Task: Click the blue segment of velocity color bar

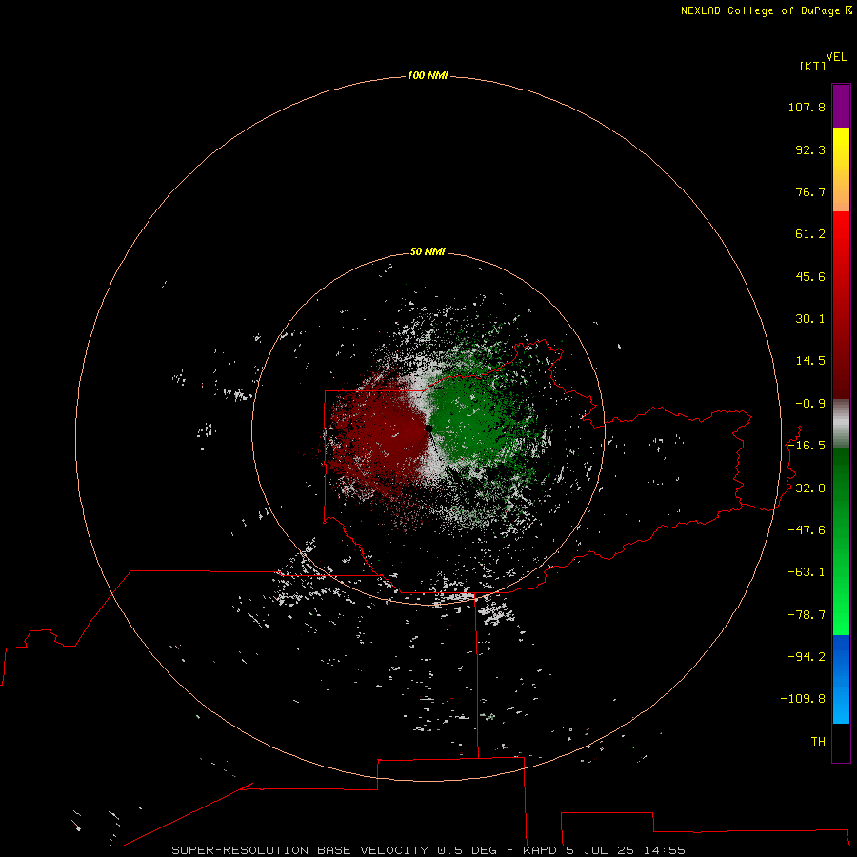Action: (x=841, y=679)
